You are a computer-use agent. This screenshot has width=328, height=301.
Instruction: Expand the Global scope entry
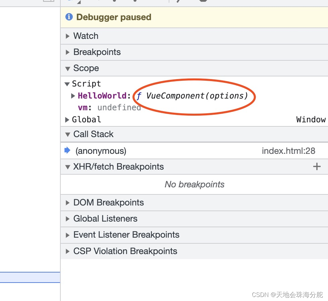67,120
